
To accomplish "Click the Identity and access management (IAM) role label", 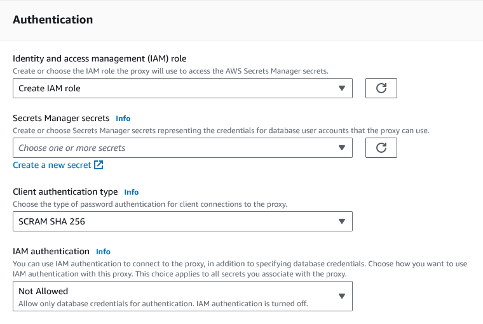I will [x=99, y=59].
